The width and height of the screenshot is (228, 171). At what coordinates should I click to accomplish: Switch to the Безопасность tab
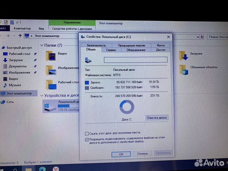point(96,45)
